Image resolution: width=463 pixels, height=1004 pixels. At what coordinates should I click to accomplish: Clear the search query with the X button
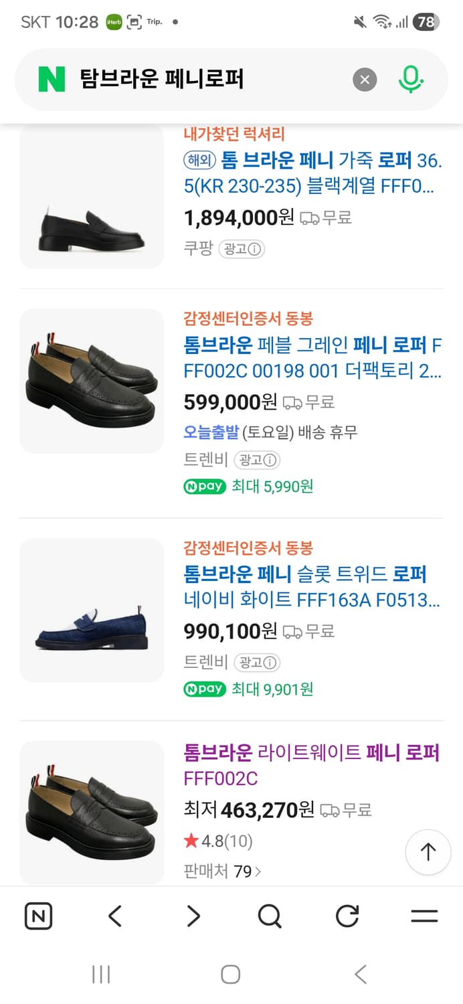(x=365, y=79)
